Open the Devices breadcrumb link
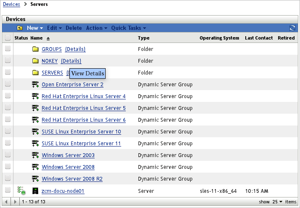Screen dimensions: 300x208 tap(11, 4)
